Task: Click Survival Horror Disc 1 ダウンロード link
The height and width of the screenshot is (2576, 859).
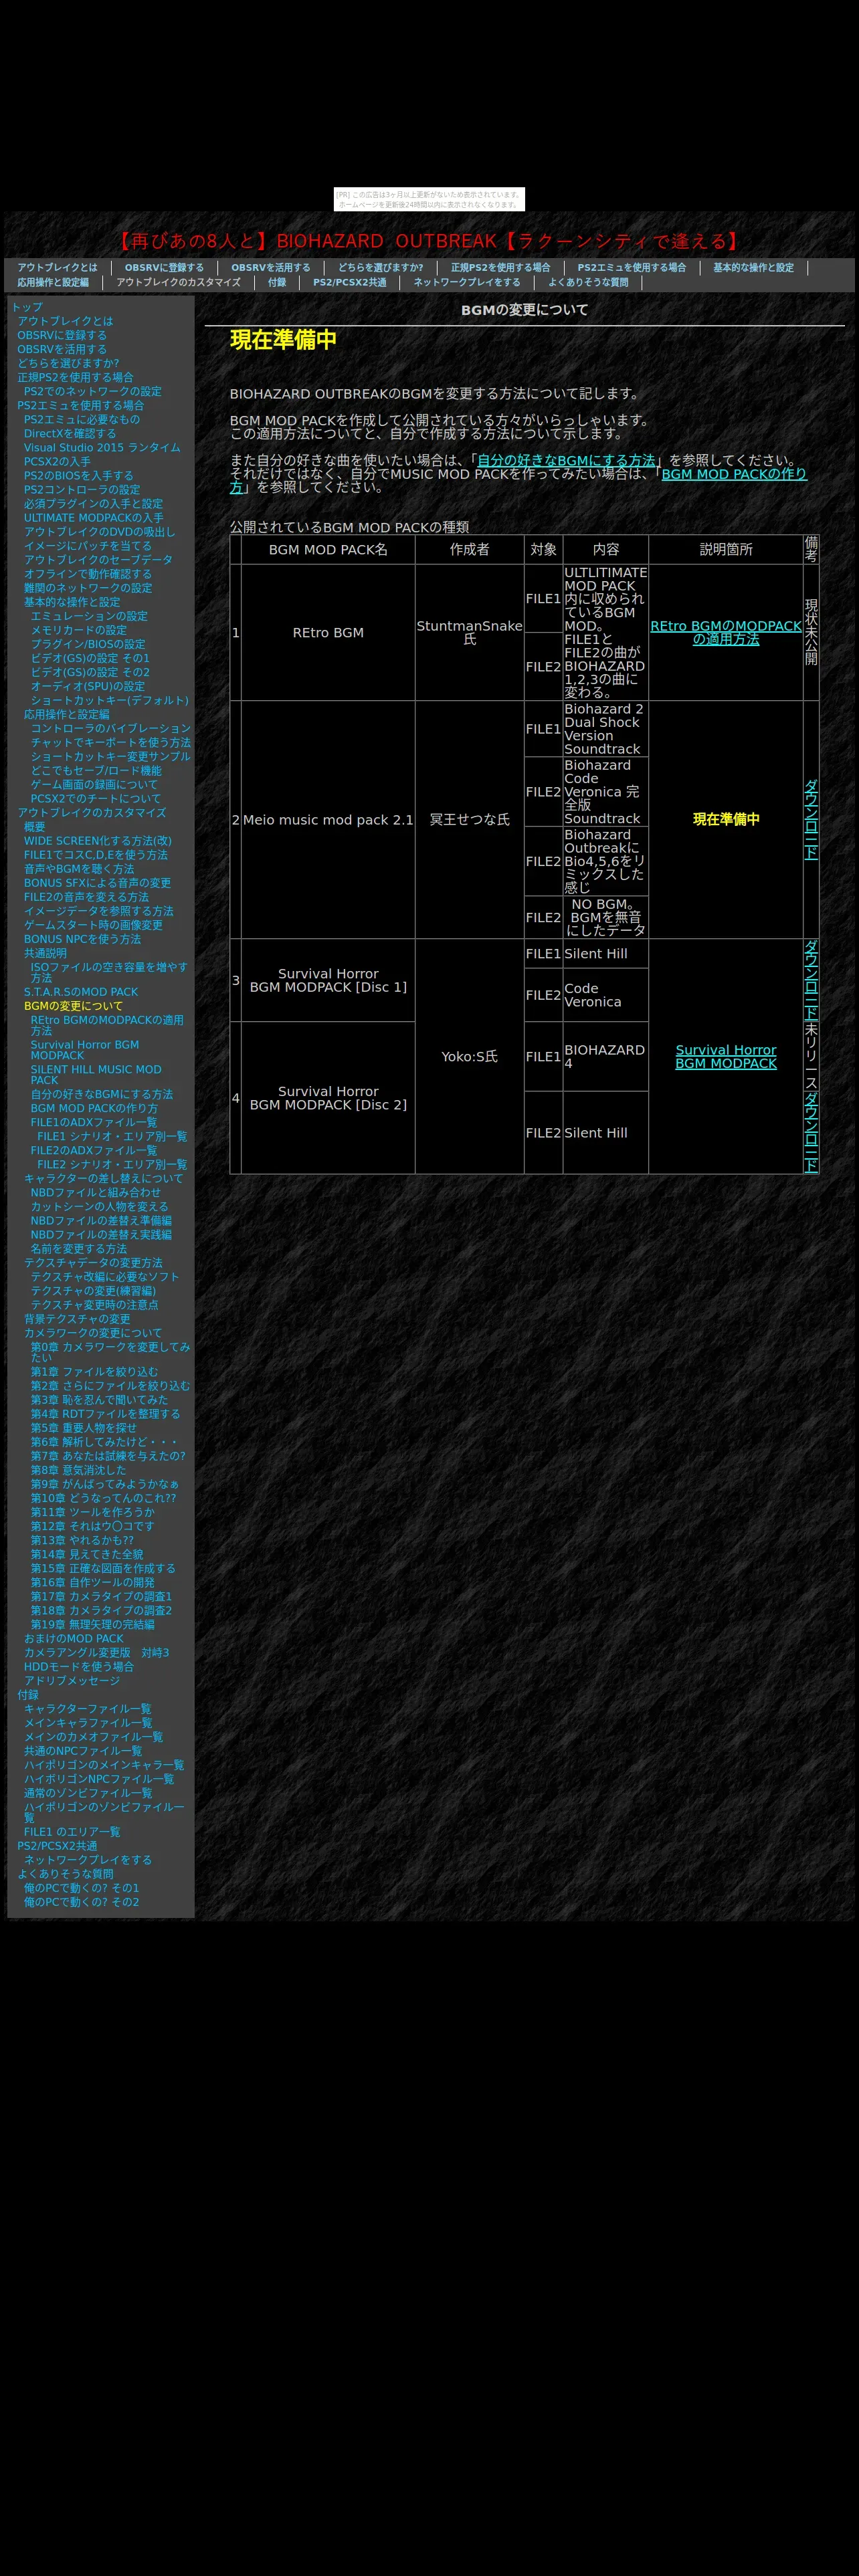Action: click(x=811, y=980)
